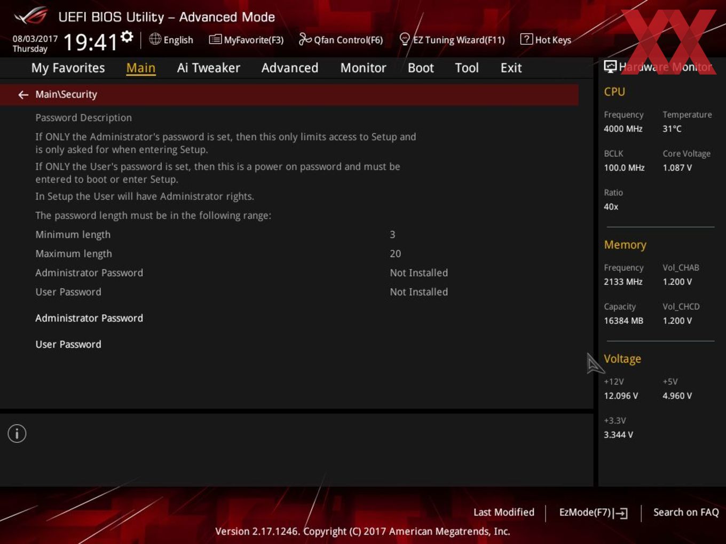Click Administrator Password Not Installed status
Viewport: 726px width, 544px height.
click(419, 273)
